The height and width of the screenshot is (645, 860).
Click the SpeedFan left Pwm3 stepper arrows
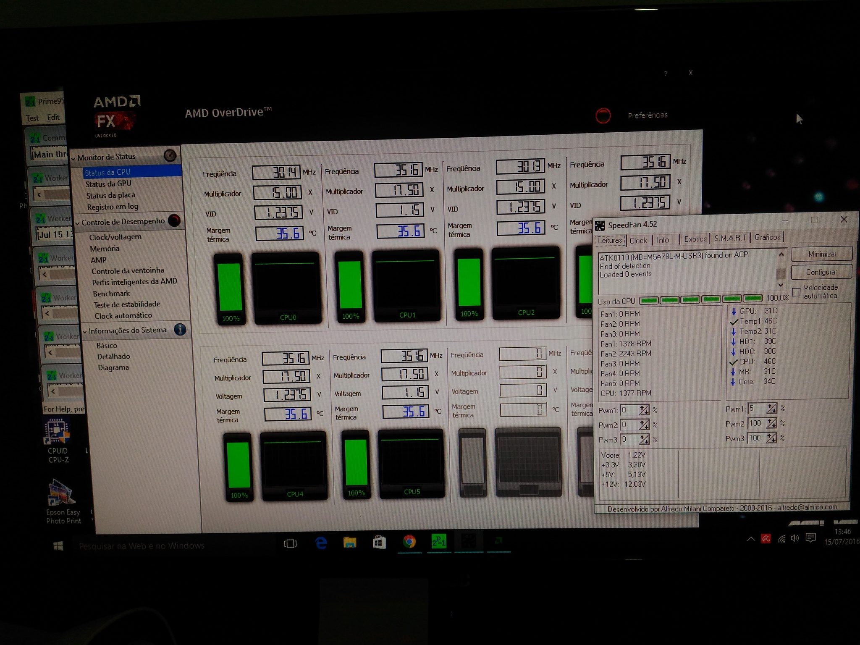point(644,439)
